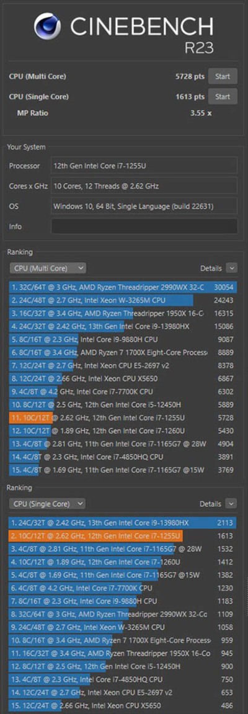Expand Details arrow in single core ranking
Screen dimensions: 248x714
coord(232,504)
